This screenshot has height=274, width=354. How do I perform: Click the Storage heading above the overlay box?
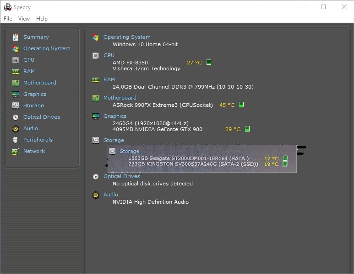click(x=114, y=140)
